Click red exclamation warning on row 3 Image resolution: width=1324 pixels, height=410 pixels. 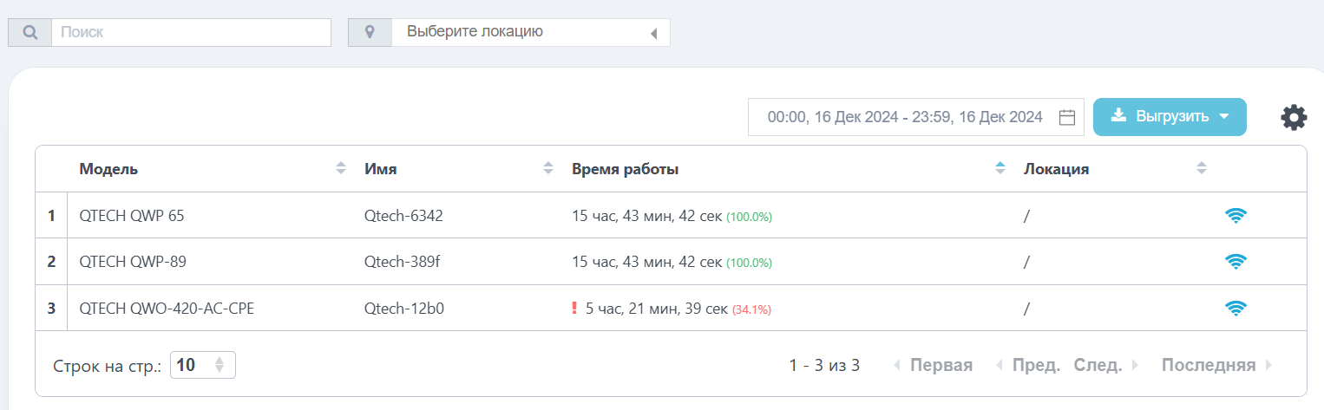574,308
